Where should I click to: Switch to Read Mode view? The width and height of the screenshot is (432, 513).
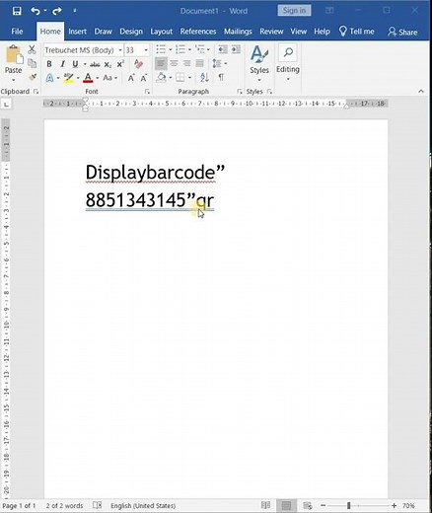265,505
